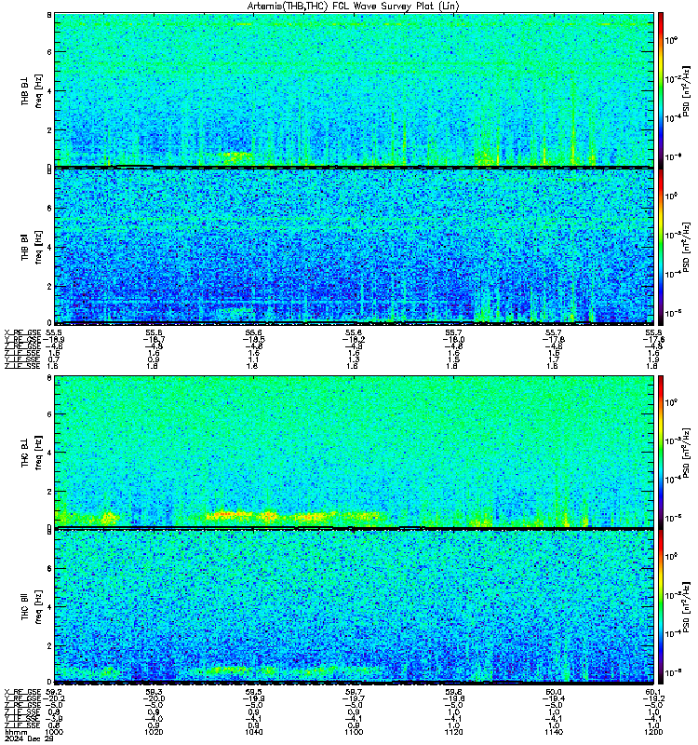Image resolution: width=698 pixels, height=745 pixels.
Task: Click the THB Y_RE_GSE value -18.2
Action: pyautogui.click(x=354, y=339)
